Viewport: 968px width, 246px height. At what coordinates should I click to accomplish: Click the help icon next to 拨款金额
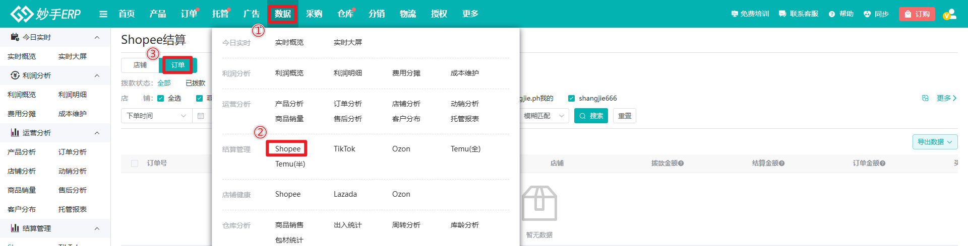click(x=681, y=163)
